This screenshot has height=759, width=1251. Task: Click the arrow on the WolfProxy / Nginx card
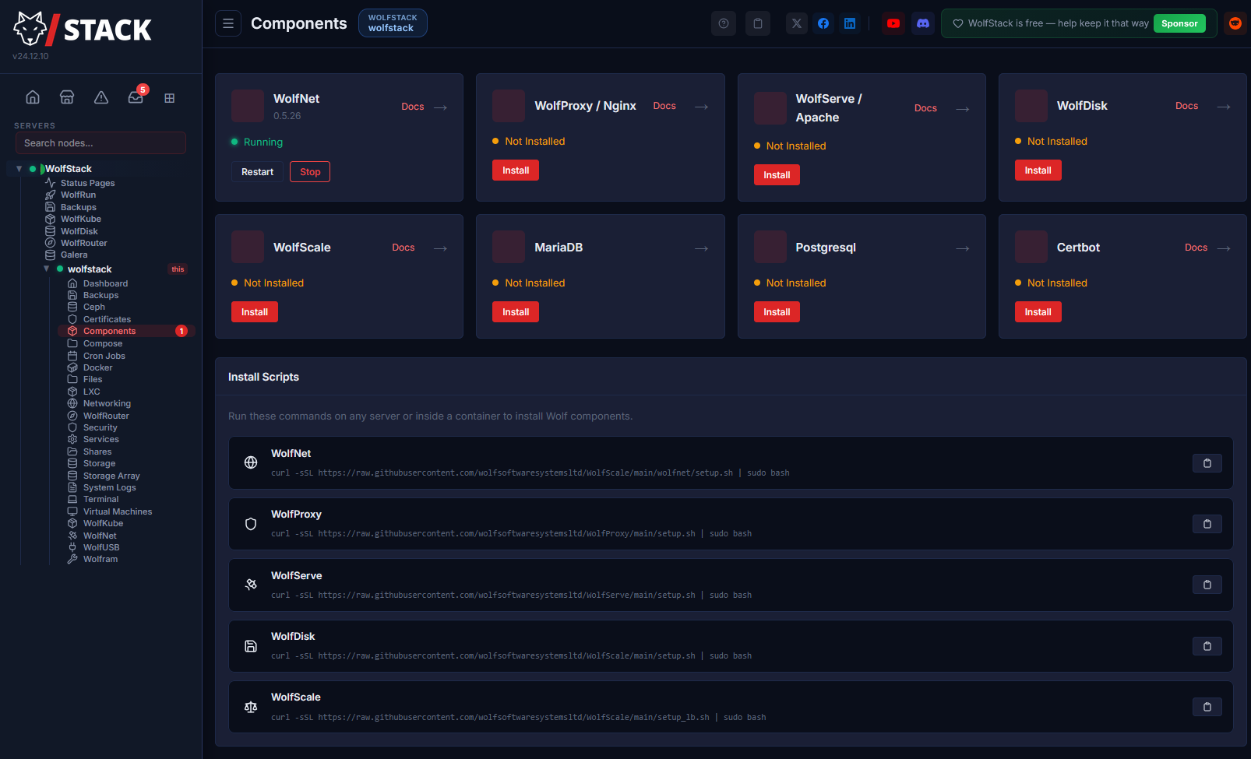pos(702,107)
